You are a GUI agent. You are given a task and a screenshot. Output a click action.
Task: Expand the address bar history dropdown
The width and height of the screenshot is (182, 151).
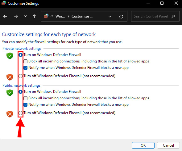click(110, 17)
